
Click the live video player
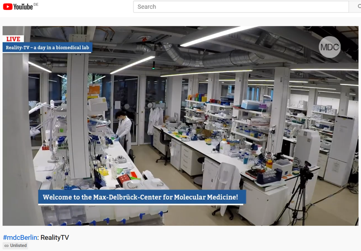click(x=180, y=125)
